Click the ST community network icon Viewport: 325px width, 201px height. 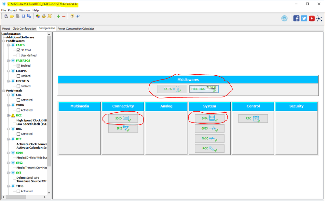319,19
